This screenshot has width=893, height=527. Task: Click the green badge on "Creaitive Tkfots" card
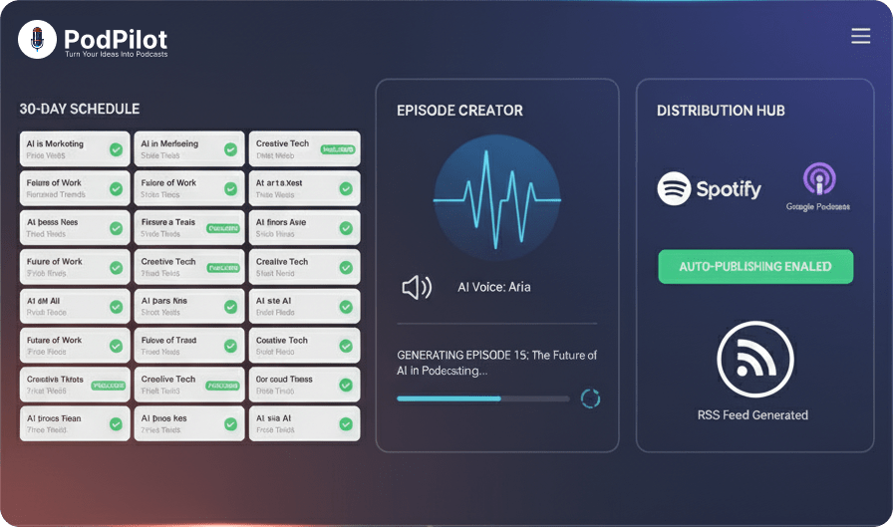(108, 385)
